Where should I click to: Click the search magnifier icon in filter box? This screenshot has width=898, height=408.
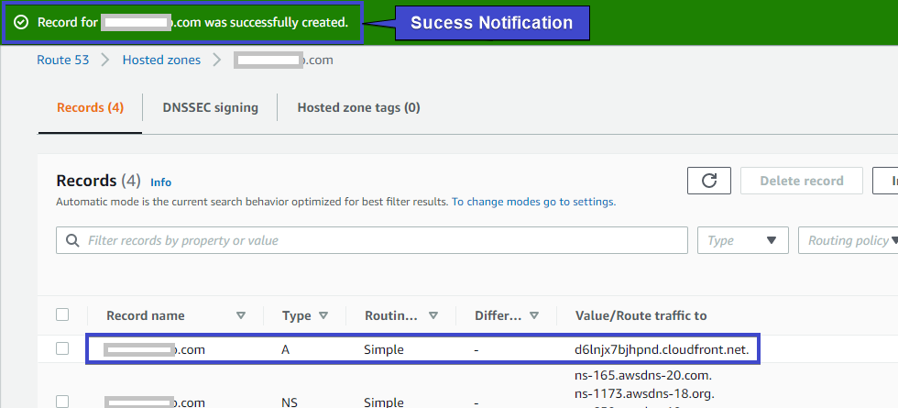(72, 240)
